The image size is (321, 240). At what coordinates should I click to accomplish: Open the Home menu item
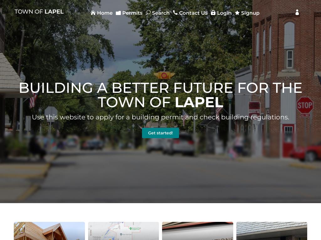click(102, 13)
